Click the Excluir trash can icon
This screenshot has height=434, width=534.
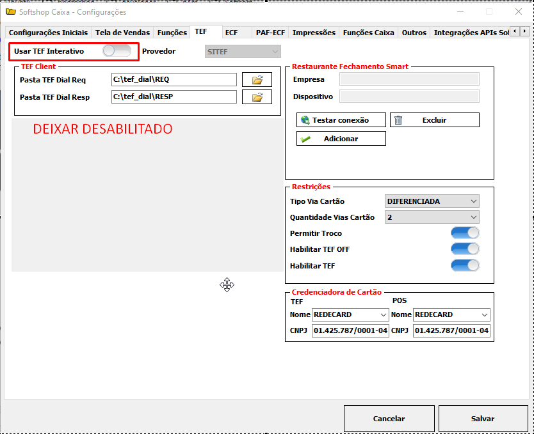coord(398,120)
